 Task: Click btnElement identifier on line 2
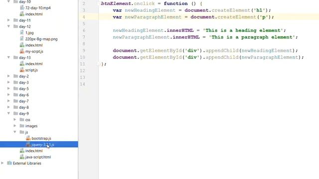tap(116, 3)
